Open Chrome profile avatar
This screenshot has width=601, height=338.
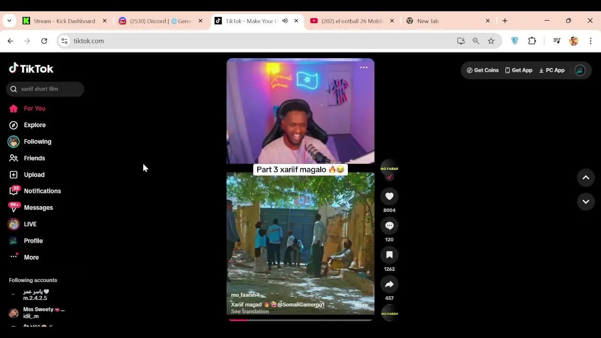(574, 41)
